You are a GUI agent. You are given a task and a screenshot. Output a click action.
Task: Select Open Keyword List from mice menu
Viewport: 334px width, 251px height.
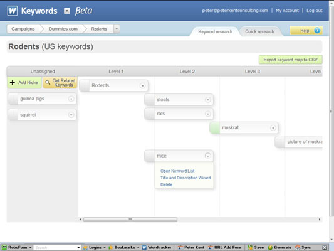click(177, 171)
